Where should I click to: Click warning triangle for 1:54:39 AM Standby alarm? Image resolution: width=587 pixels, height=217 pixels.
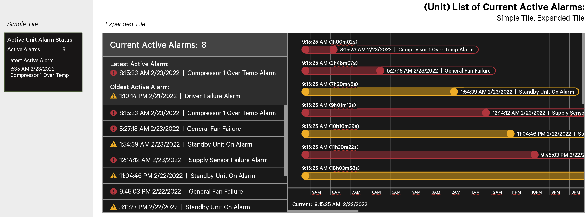click(x=113, y=144)
